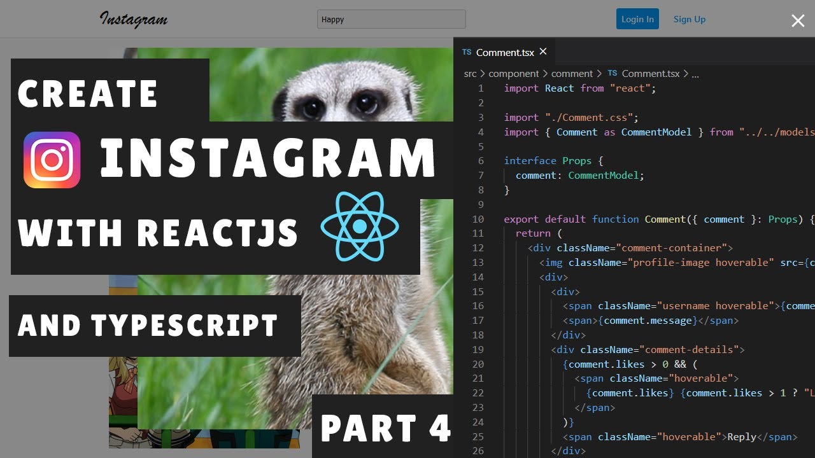Click the TS icon in the breadcrumb
This screenshot has width=815, height=458.
point(612,74)
